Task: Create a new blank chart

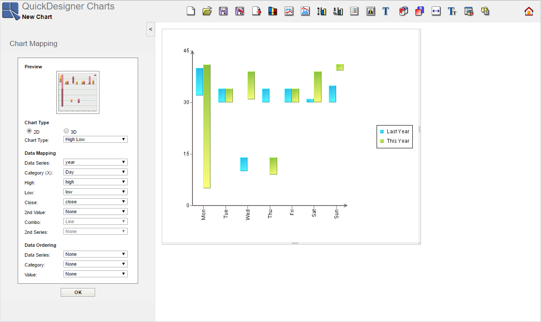Action: click(191, 11)
